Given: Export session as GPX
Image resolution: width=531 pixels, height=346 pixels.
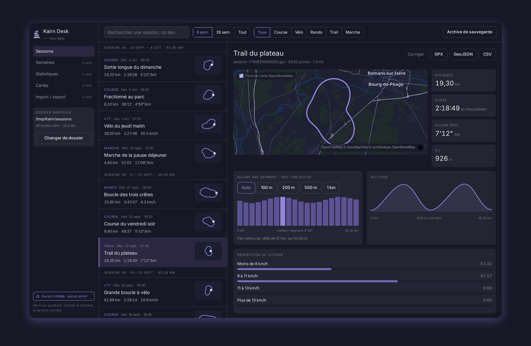Looking at the screenshot, I should pyautogui.click(x=439, y=54).
